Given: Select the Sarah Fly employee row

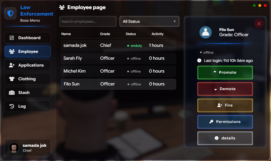Looking at the screenshot, I should tap(118, 58).
